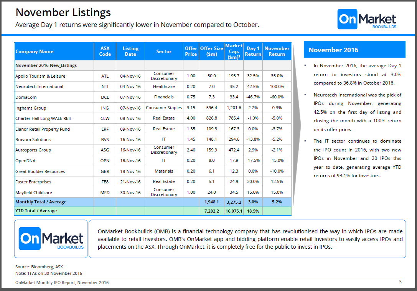The height and width of the screenshot is (291, 417).
Task: Select the 'Day 1 Return' column header
Action: click(253, 52)
